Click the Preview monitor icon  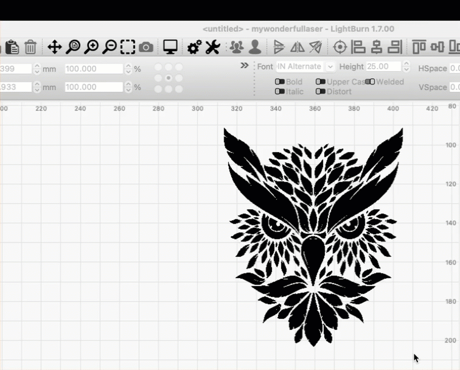click(x=170, y=47)
